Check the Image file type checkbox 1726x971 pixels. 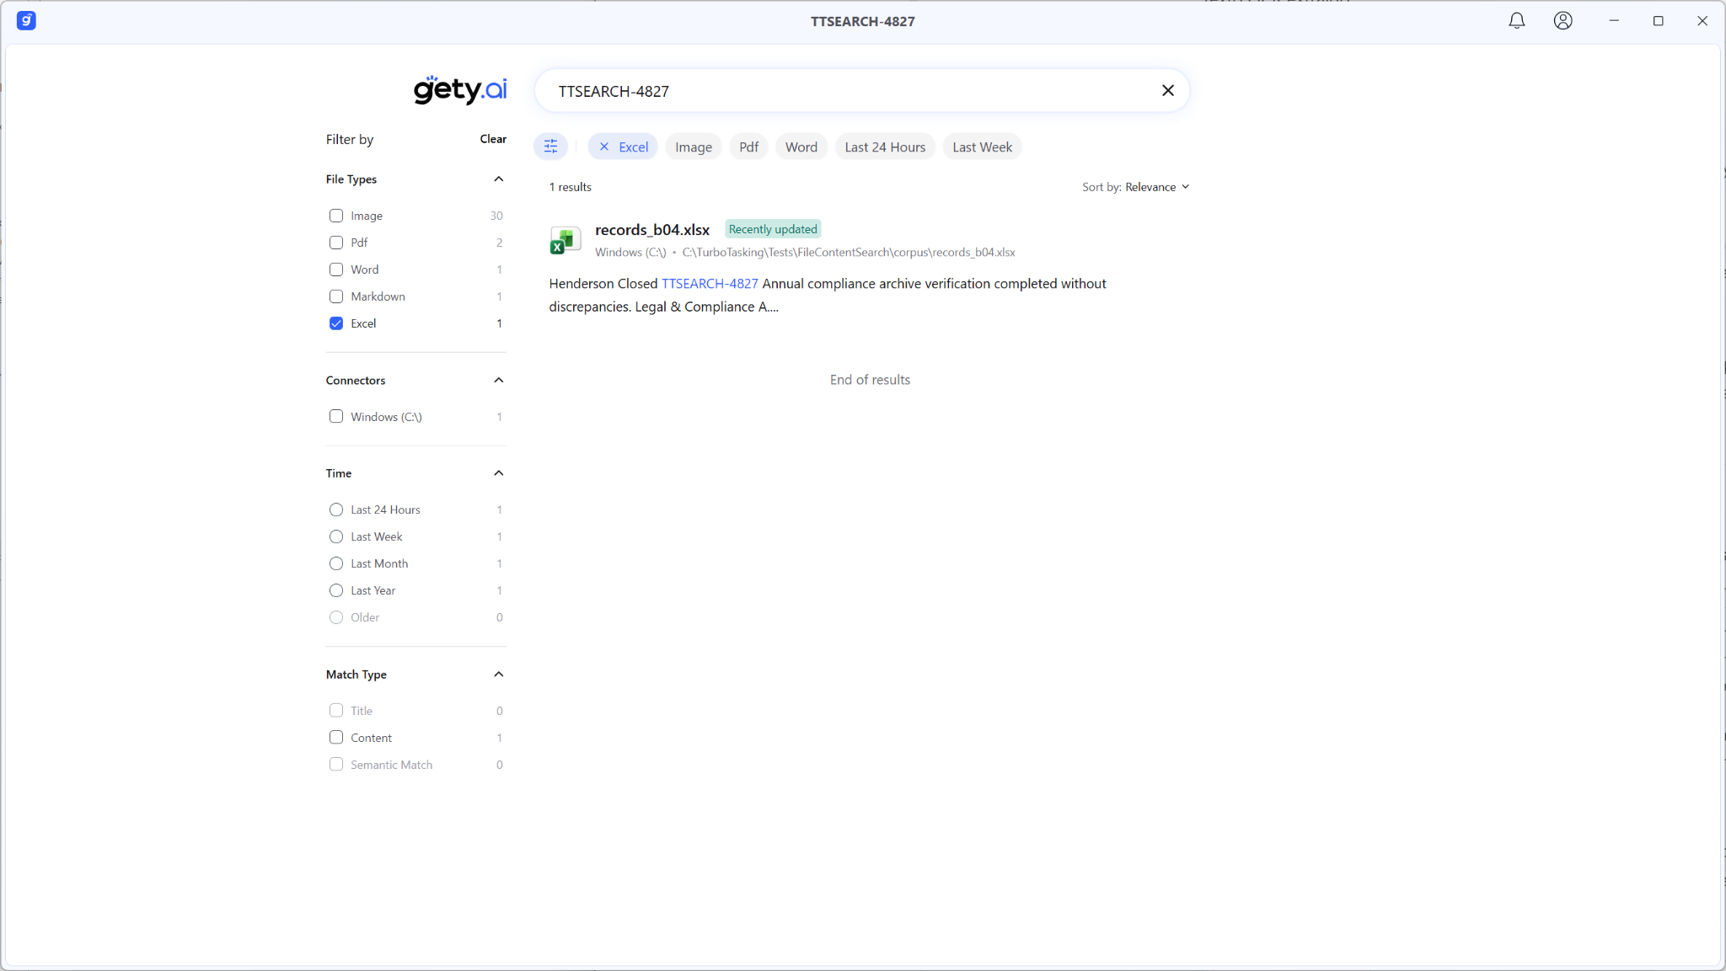click(x=336, y=216)
